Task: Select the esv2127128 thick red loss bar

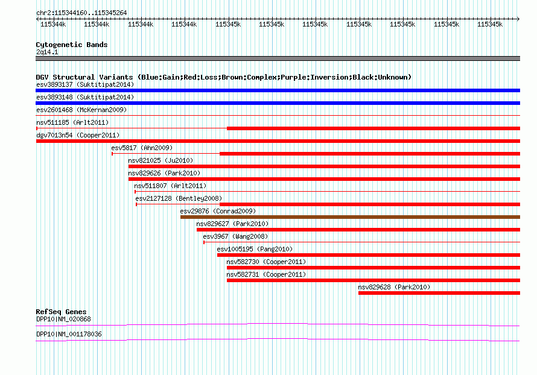Action: tap(370, 204)
